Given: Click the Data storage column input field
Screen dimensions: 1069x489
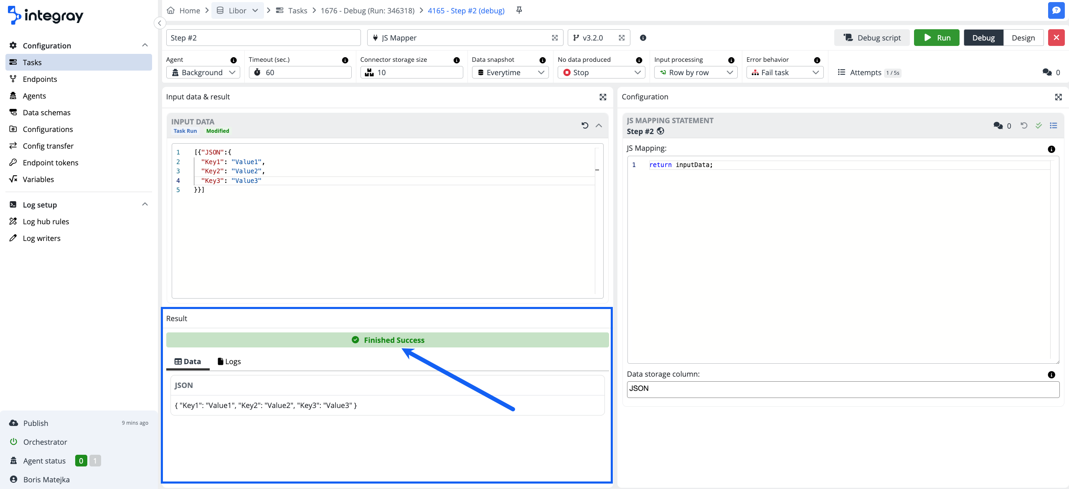Looking at the screenshot, I should 843,388.
